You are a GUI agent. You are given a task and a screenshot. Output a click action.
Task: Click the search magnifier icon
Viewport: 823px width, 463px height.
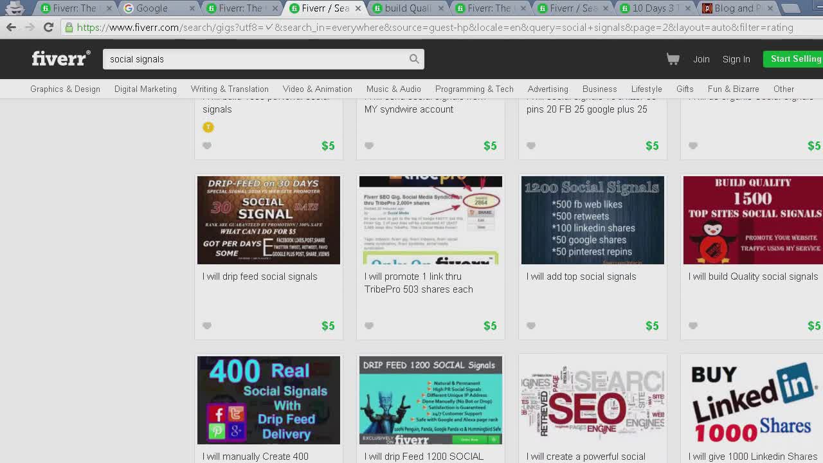(414, 59)
